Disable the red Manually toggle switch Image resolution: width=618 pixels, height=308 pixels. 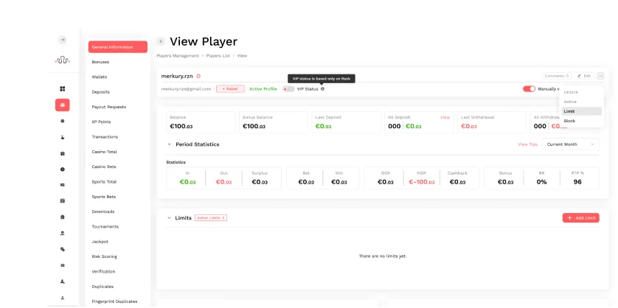529,88
